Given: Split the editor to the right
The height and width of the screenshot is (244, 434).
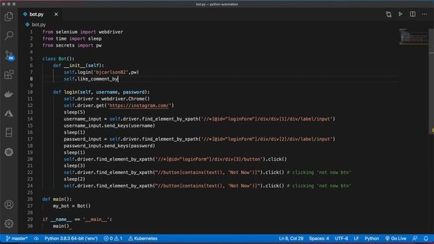Looking at the screenshot, I should point(412,14).
